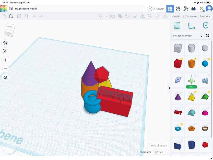Expand the collapsed panel arrow near the shapes
The width and height of the screenshot is (213, 160).
click(x=169, y=88)
